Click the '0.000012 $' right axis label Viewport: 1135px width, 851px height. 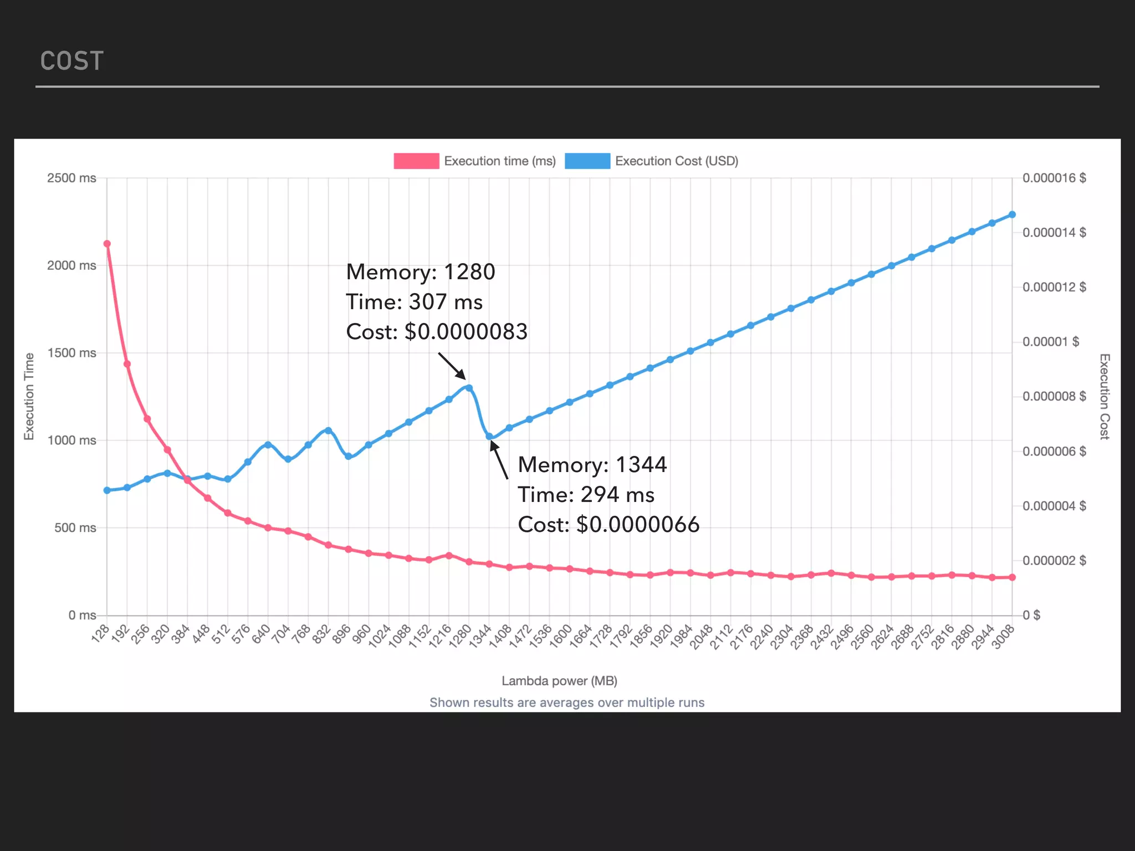pyautogui.click(x=1054, y=288)
